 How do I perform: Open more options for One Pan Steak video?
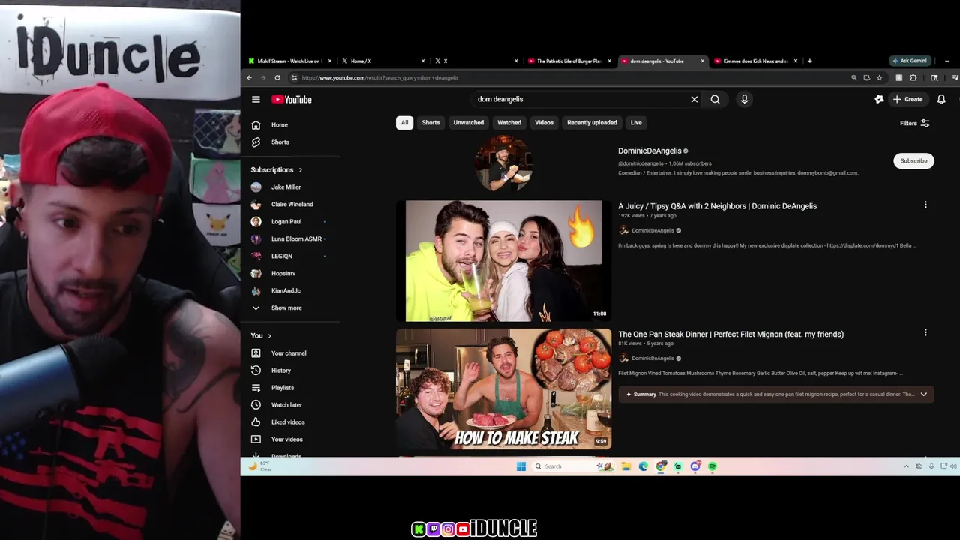point(925,332)
